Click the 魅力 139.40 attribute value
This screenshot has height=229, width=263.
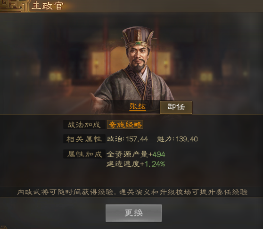pos(177,139)
